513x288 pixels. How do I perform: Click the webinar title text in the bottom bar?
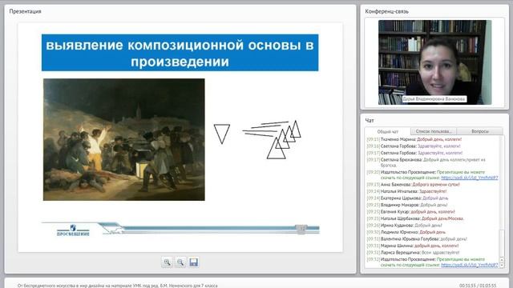118,286
